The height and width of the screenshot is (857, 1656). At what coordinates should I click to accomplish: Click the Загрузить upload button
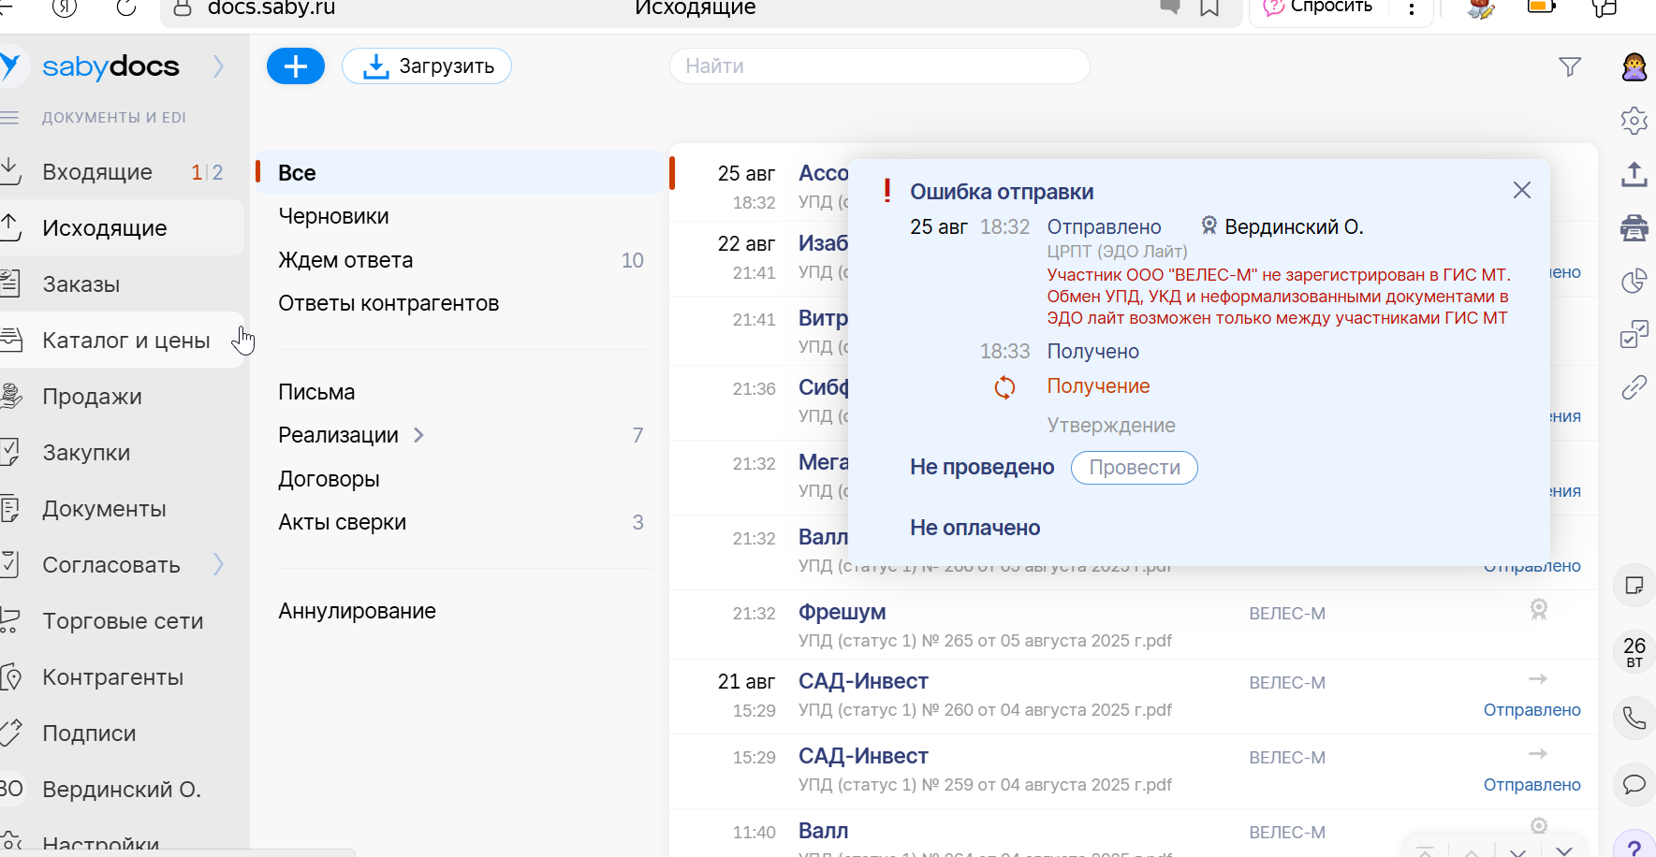427,66
